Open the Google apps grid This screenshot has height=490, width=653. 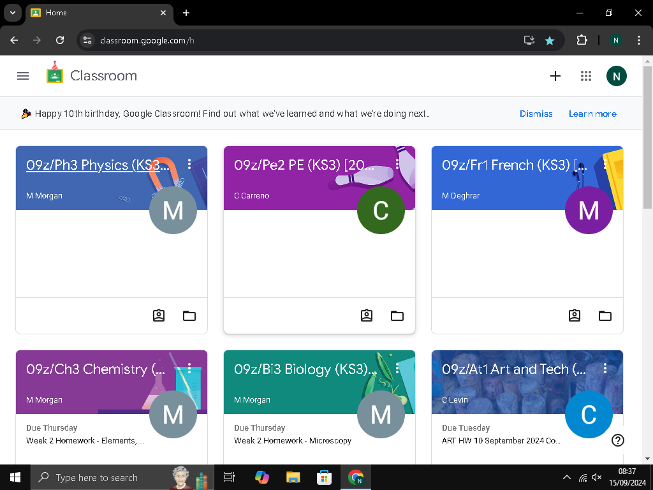pos(586,76)
